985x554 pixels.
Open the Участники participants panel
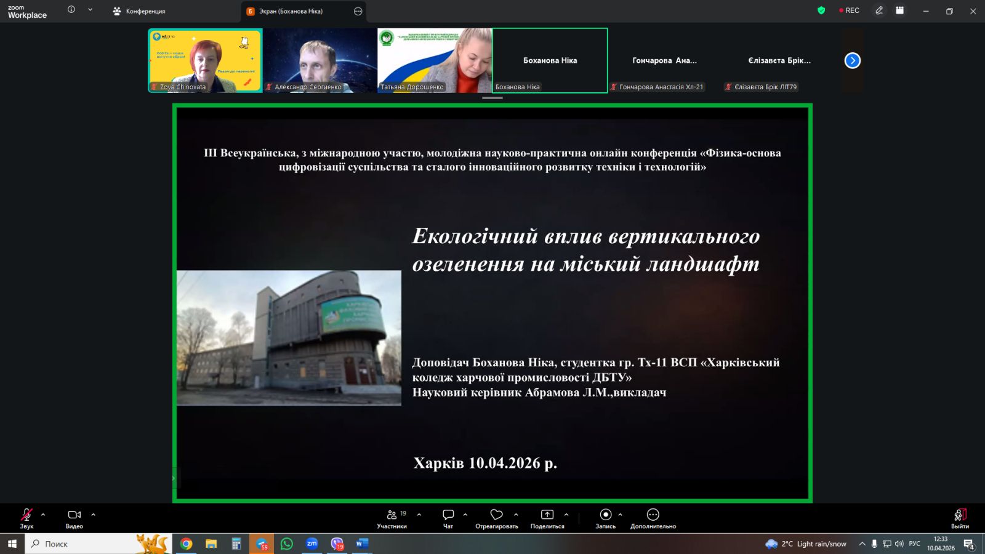pos(392,518)
